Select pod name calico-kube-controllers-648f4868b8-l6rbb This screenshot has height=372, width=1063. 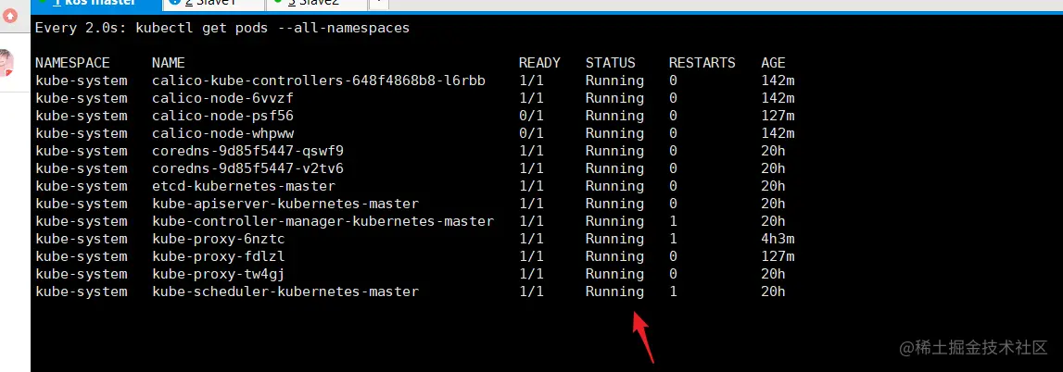[x=319, y=81]
